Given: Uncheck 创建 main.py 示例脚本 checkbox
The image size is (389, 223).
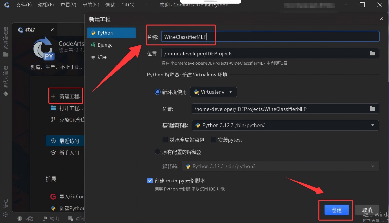Looking at the screenshot, I should click(150, 181).
